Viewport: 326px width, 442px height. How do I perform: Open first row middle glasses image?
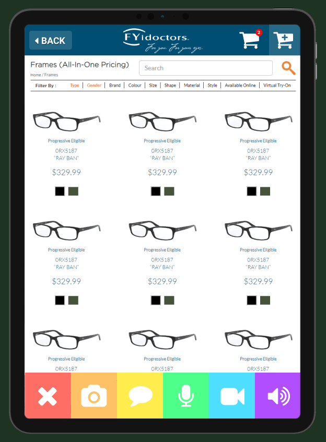[162, 122]
